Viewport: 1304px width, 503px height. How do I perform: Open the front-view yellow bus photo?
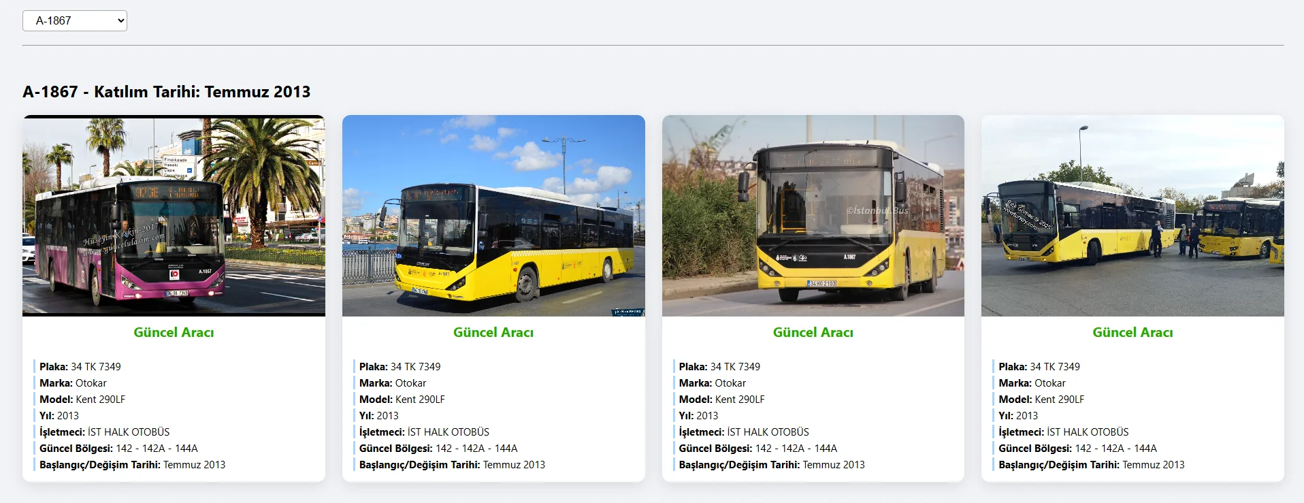click(x=813, y=216)
